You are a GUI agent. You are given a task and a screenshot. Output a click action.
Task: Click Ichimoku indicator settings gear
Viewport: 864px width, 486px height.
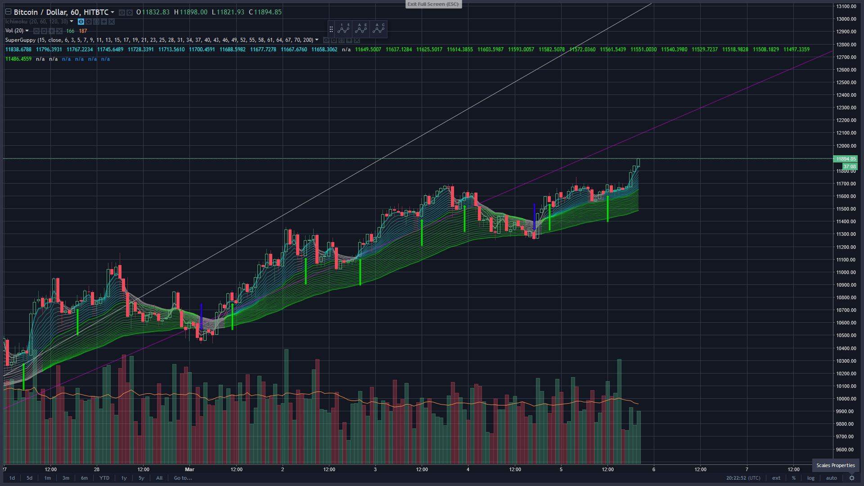[x=89, y=22]
